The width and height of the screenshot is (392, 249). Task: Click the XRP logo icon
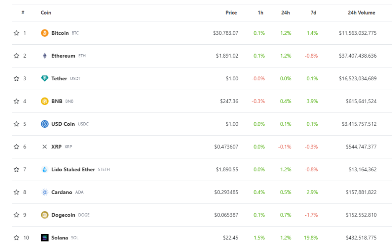click(45, 146)
